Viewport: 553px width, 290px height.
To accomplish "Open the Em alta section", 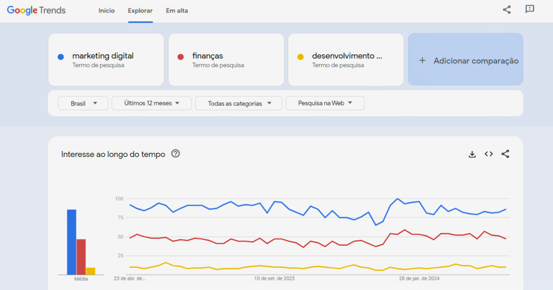I will tap(176, 10).
